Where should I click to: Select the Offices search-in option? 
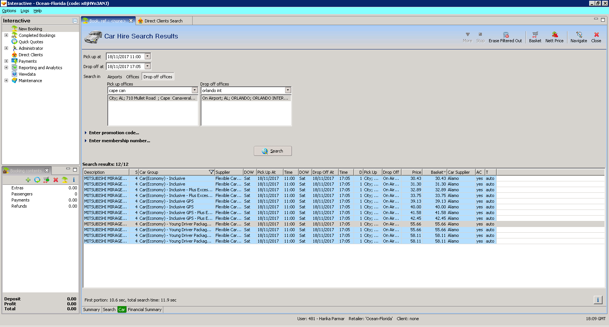pyautogui.click(x=132, y=77)
